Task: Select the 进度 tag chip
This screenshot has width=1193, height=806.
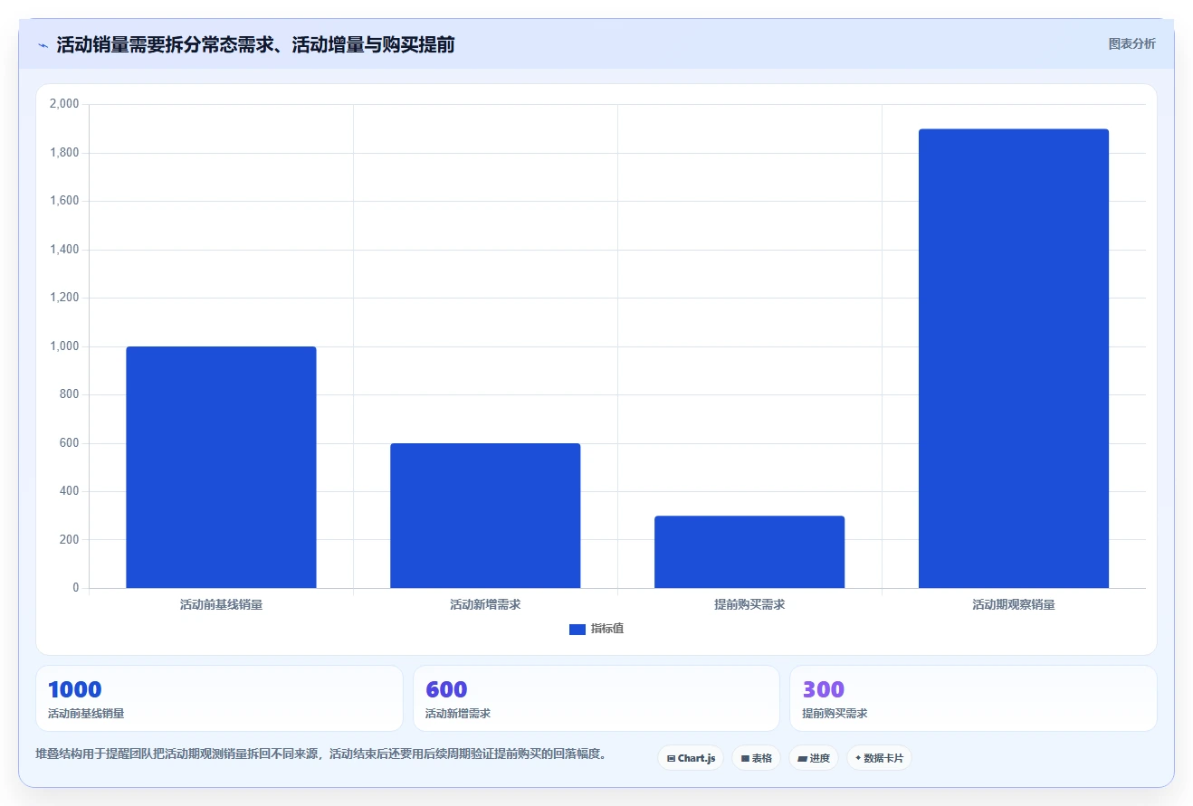Action: (x=814, y=758)
